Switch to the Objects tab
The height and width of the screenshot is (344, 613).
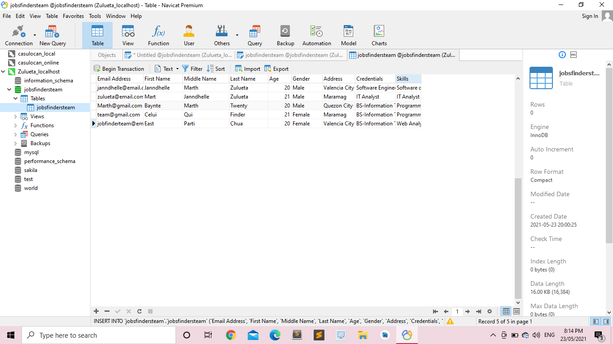coord(107,55)
